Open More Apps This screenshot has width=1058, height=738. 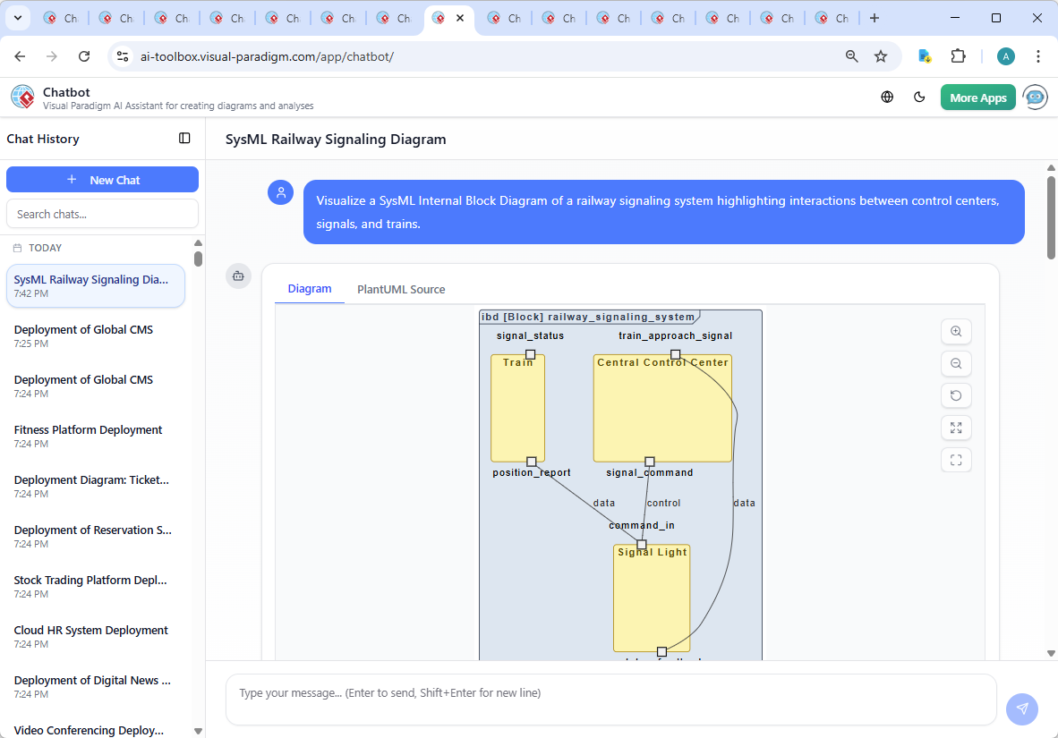(x=977, y=97)
